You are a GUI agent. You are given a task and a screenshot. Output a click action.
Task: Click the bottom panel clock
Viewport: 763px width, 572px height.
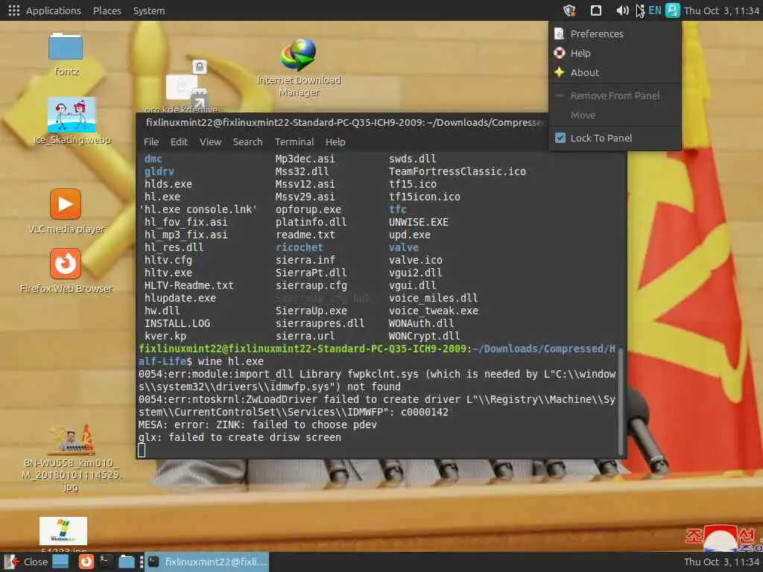coord(721,562)
